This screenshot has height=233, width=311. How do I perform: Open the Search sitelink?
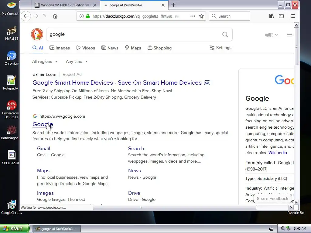[136, 149]
